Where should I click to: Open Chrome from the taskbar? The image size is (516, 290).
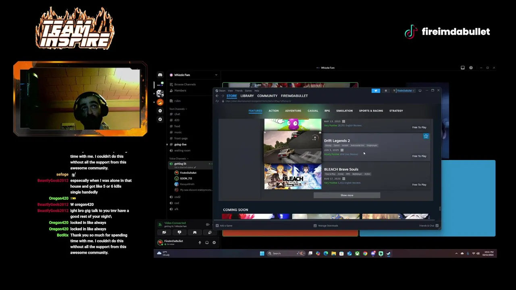(x=365, y=253)
